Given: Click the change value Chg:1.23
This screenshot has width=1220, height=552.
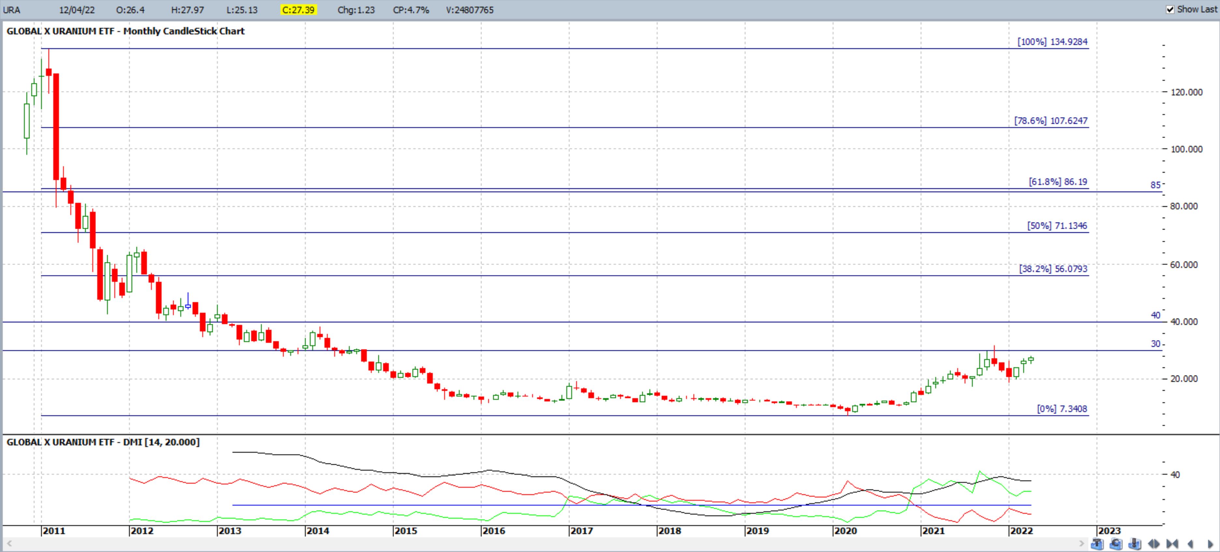Looking at the screenshot, I should [x=356, y=10].
